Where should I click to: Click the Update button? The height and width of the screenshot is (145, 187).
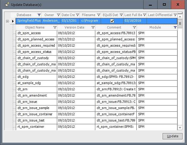click(172, 136)
